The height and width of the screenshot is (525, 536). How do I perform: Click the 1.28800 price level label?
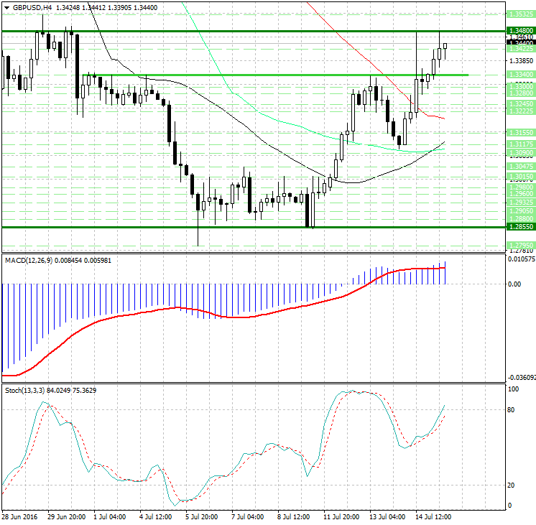[x=521, y=219]
